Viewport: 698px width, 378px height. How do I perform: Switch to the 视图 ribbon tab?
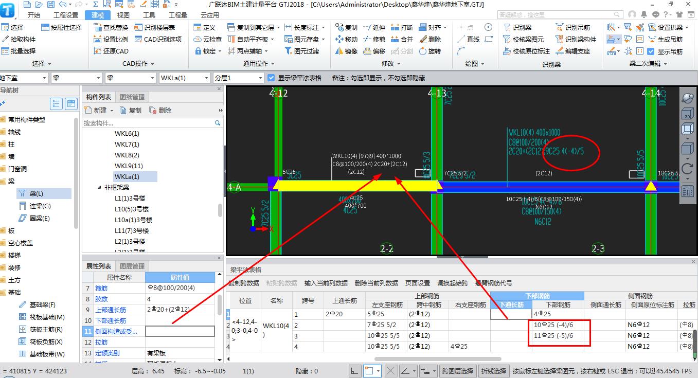(123, 15)
